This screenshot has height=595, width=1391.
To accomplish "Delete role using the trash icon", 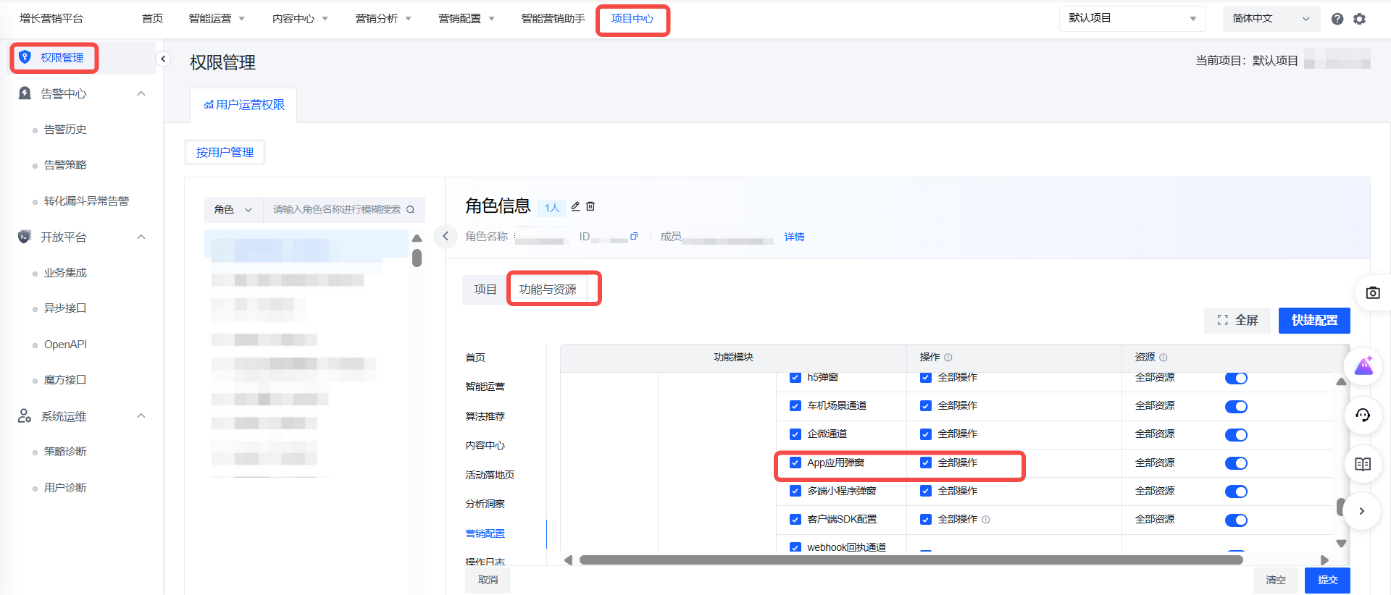I will 590,206.
